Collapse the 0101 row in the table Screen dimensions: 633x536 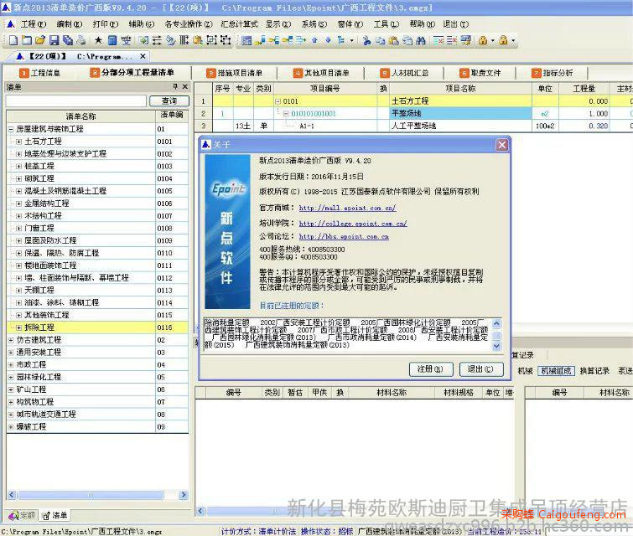[x=278, y=101]
